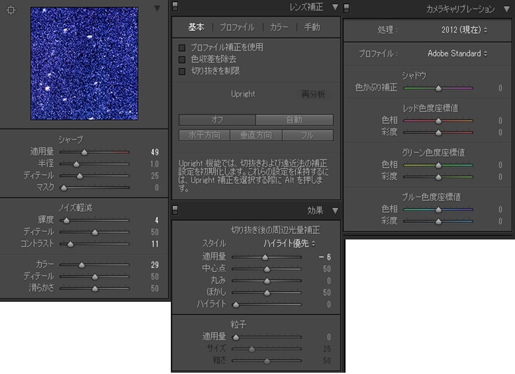
Task: Collapse the 効果 panel triangle
Action: click(x=335, y=211)
